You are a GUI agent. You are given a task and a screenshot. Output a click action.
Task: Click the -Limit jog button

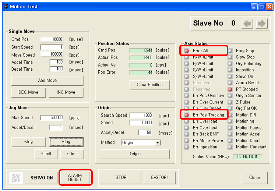pyautogui.click(x=46, y=154)
